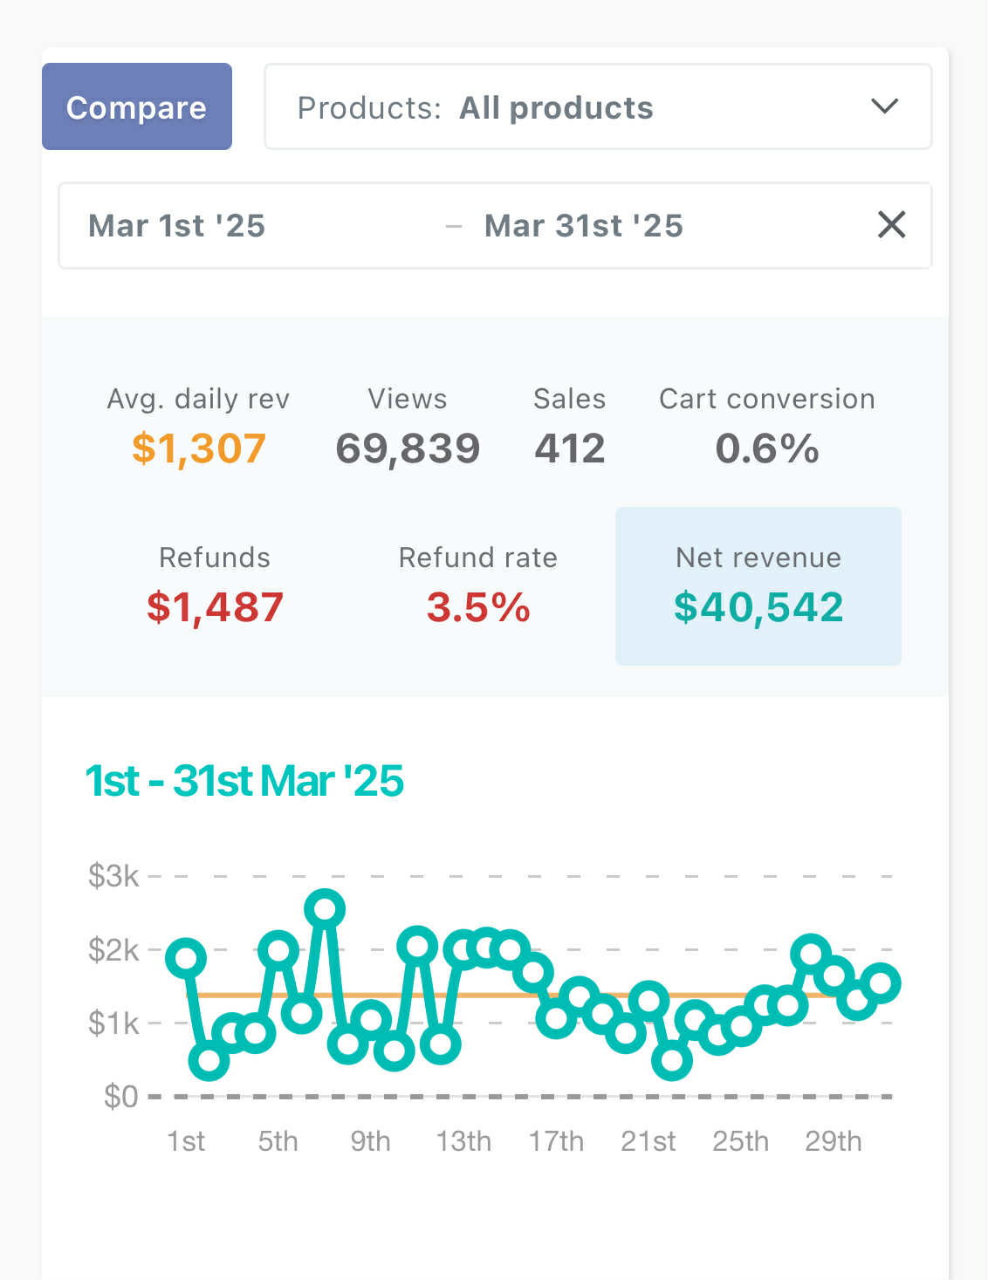Select the Net revenue tile
The image size is (988, 1280).
click(x=758, y=585)
